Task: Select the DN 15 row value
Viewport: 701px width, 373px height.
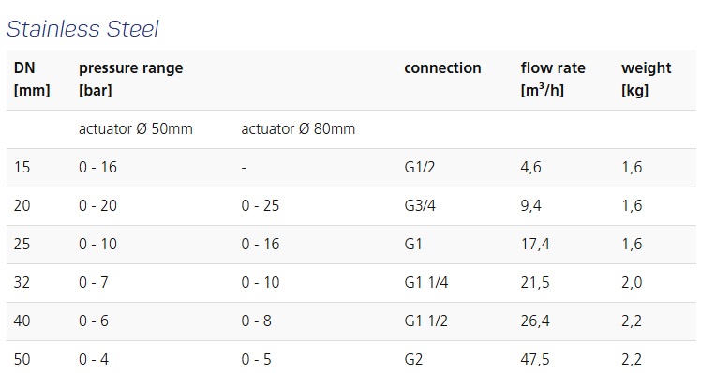Action: (x=22, y=167)
